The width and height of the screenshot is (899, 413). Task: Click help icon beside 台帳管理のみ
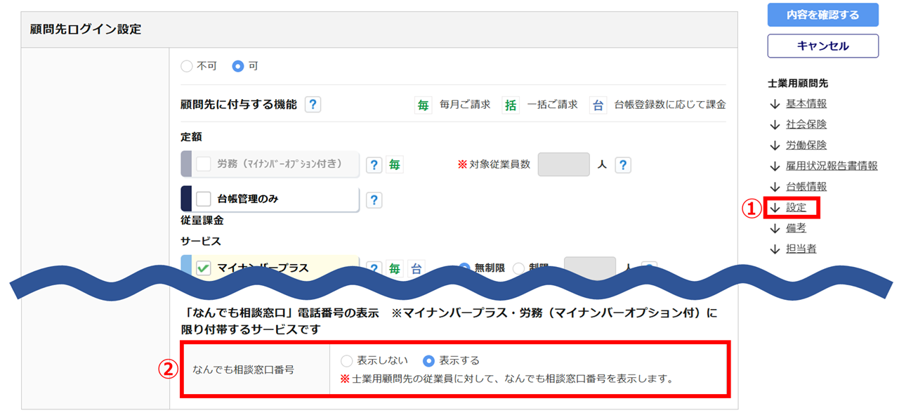375,200
